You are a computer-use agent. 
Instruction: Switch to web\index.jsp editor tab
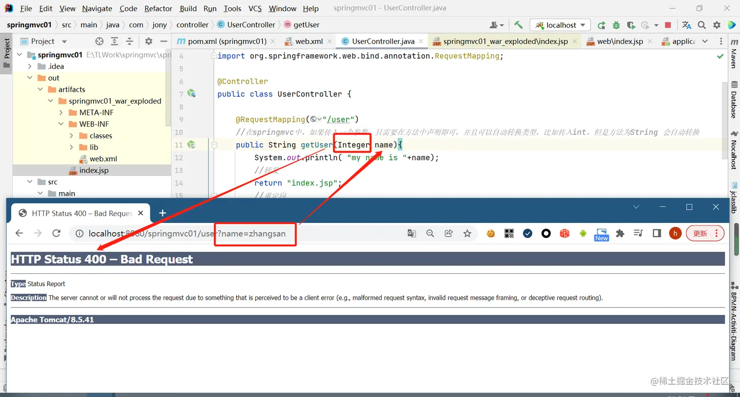[620, 42]
